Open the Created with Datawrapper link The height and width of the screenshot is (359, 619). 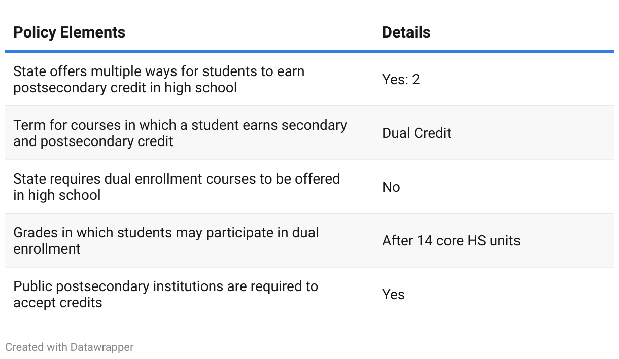tap(70, 347)
